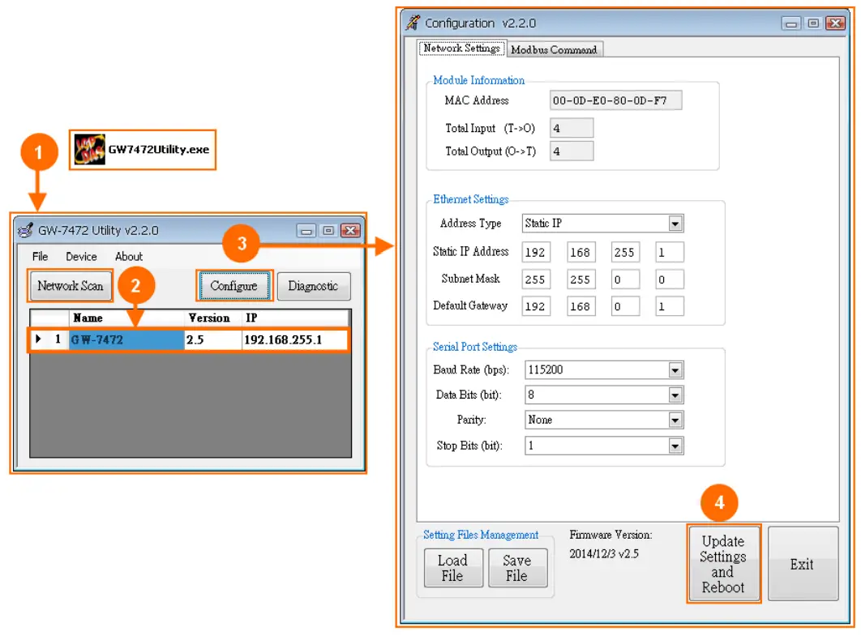
Task: Select the Network Settings tab
Action: [462, 48]
